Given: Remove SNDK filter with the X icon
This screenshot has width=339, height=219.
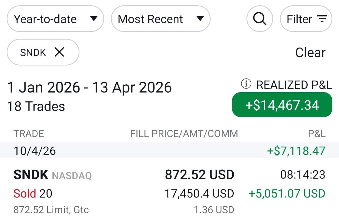Looking at the screenshot, I should click(x=59, y=52).
